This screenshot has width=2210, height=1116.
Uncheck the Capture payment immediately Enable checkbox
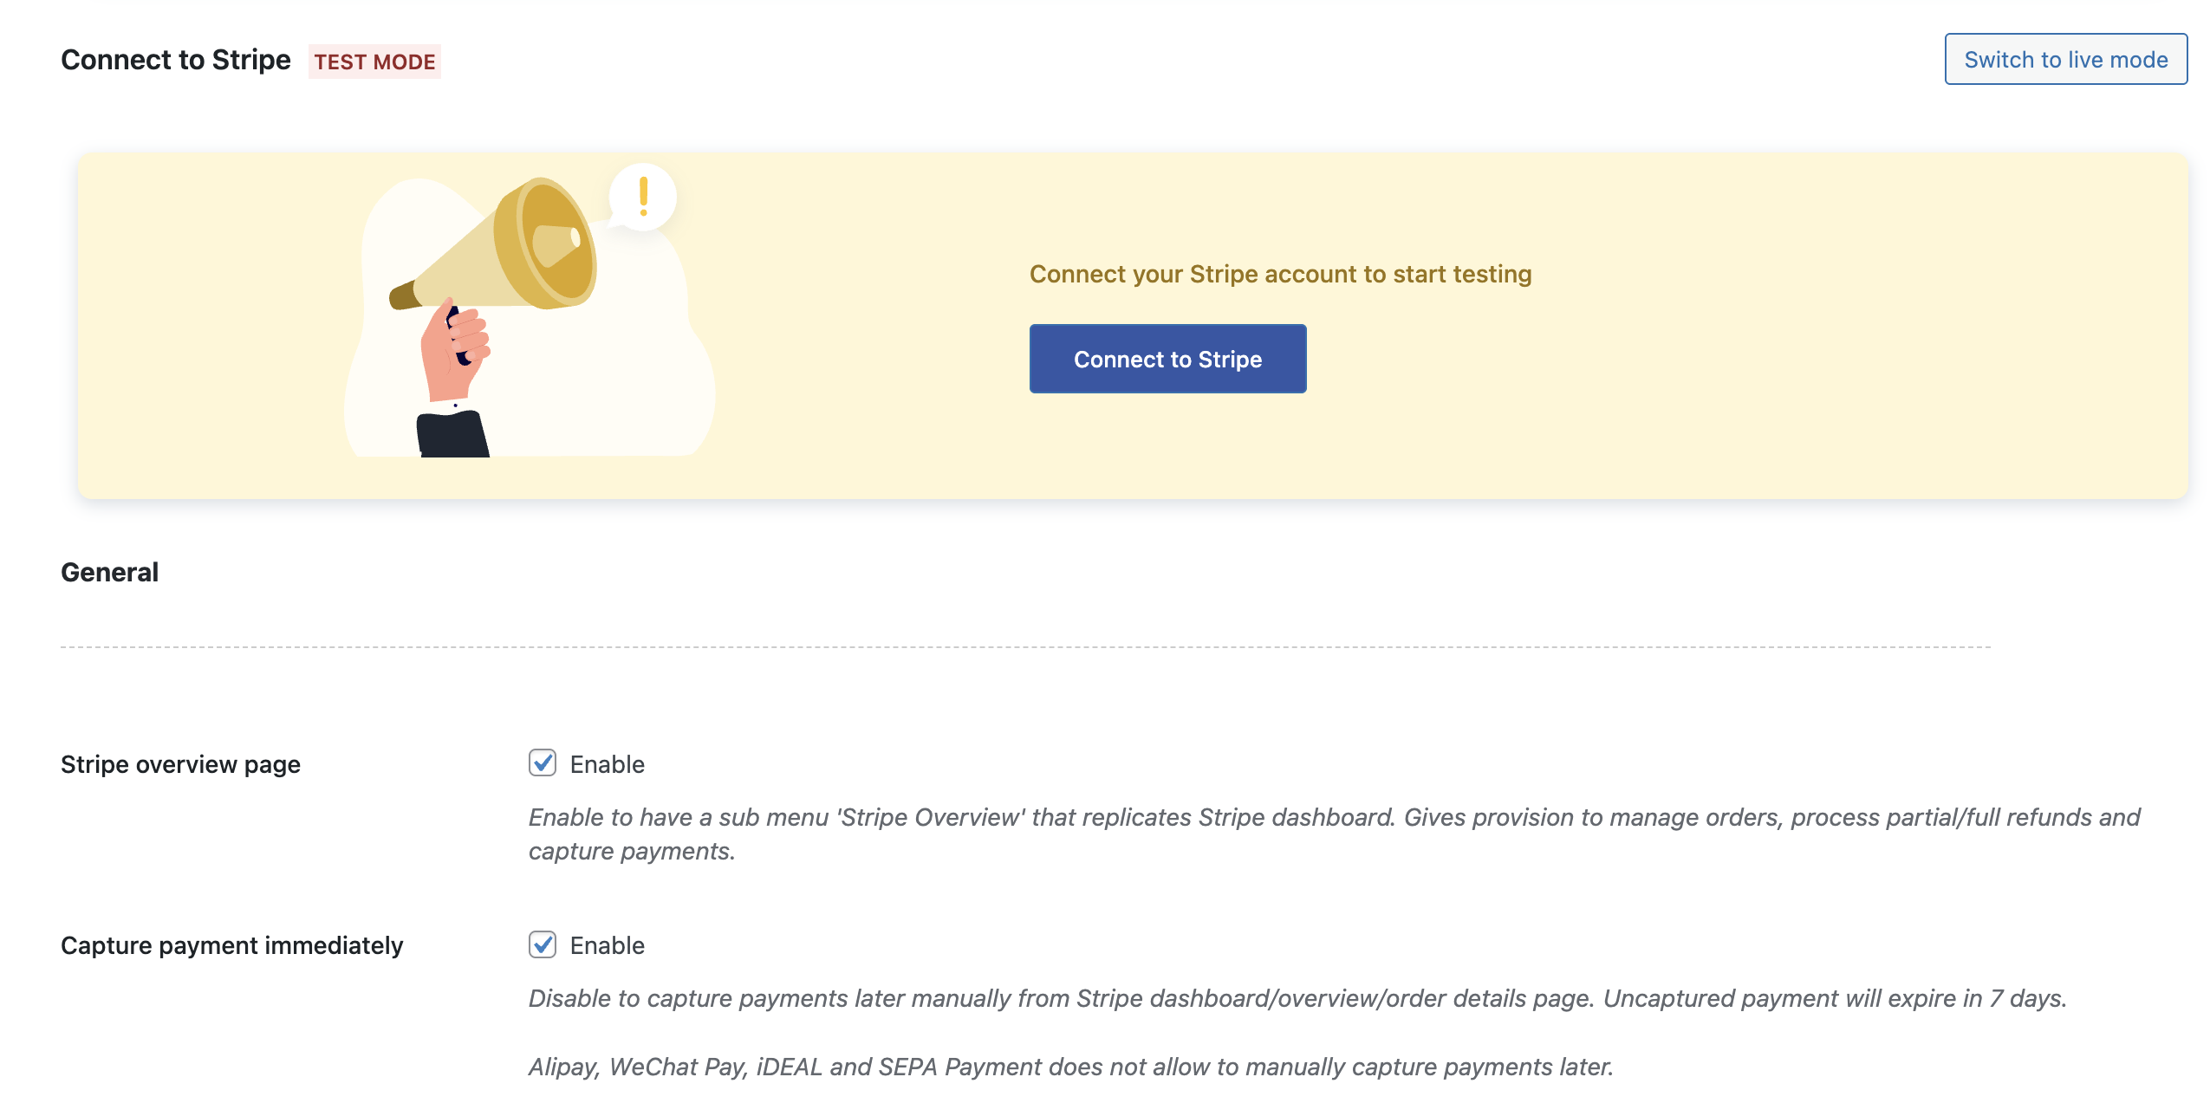pos(543,944)
